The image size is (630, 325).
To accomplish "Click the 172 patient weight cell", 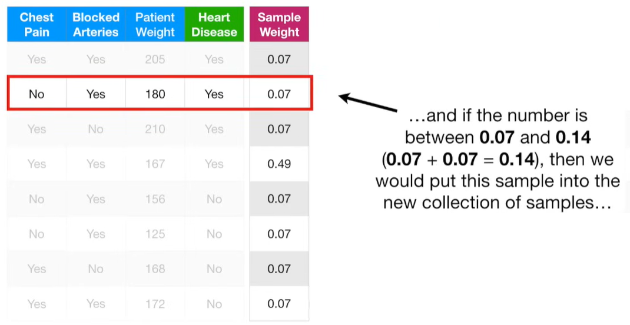I will pyautogui.click(x=155, y=304).
